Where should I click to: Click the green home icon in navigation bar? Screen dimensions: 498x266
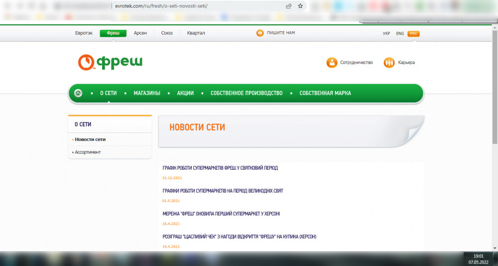coord(78,93)
